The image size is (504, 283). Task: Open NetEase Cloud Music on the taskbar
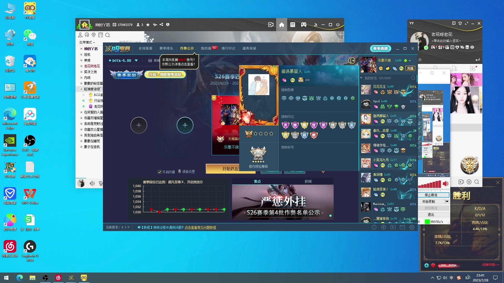click(x=58, y=278)
